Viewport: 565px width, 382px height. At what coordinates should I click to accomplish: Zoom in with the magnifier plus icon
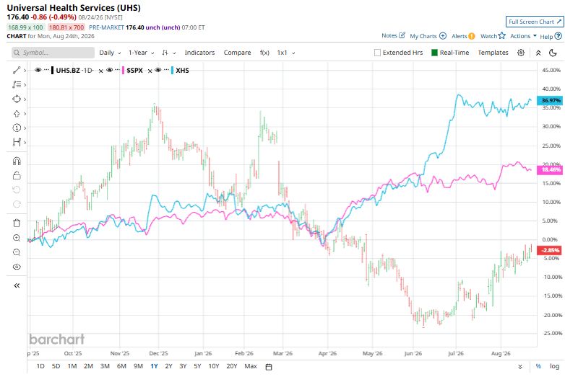[17, 238]
